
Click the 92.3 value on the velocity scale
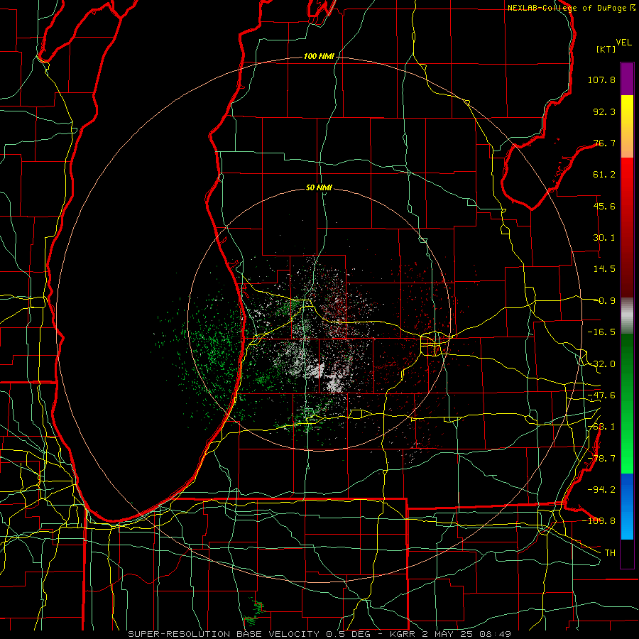pos(604,111)
